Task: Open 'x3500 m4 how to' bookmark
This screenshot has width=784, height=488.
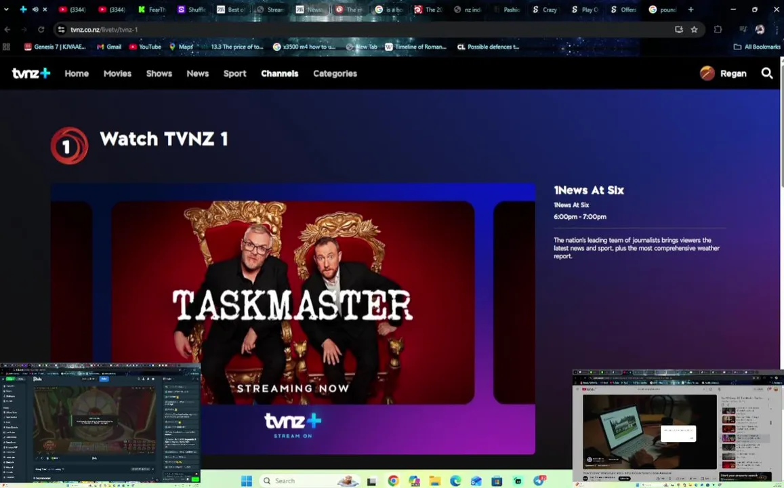Action: click(x=304, y=47)
